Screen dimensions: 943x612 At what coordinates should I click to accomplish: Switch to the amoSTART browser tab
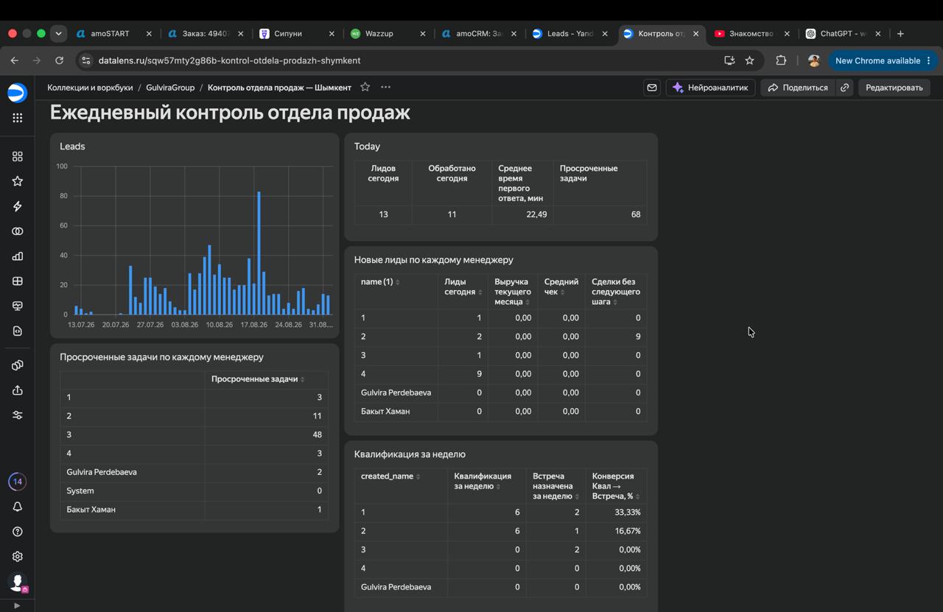click(114, 34)
